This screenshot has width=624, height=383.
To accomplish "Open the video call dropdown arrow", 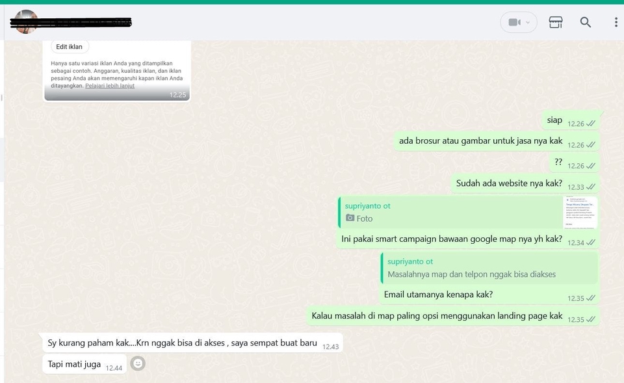I will pyautogui.click(x=528, y=23).
